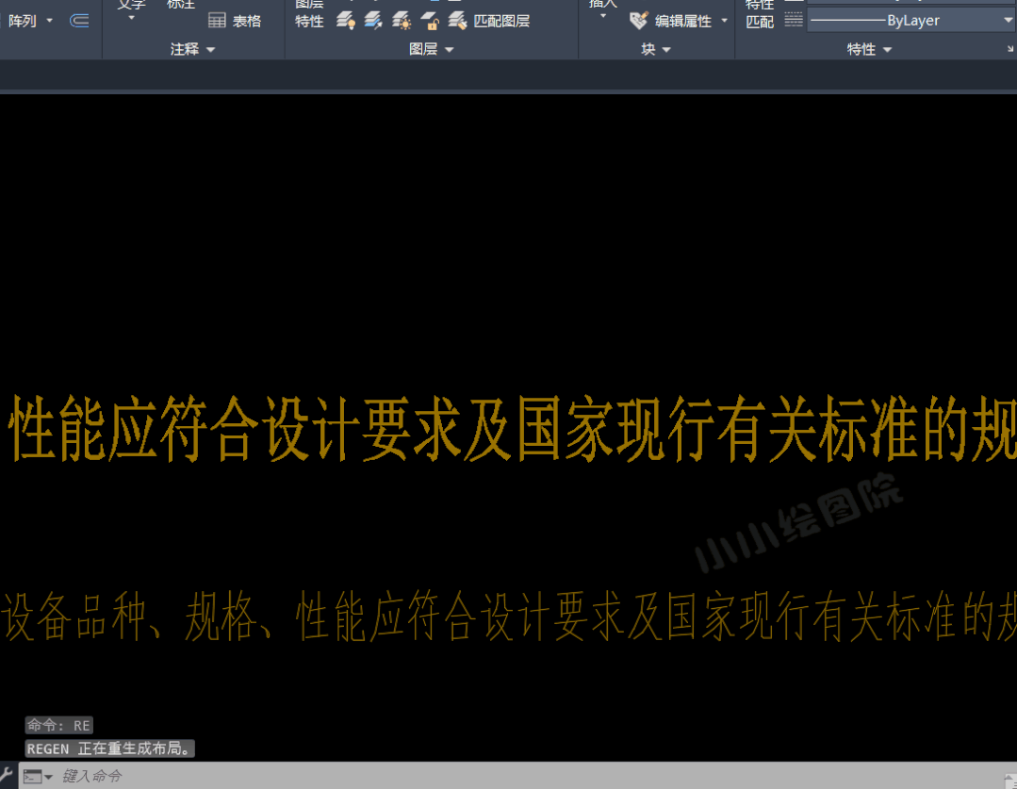Click the first layer icon with lightbulb
1017x789 pixels.
346,21
